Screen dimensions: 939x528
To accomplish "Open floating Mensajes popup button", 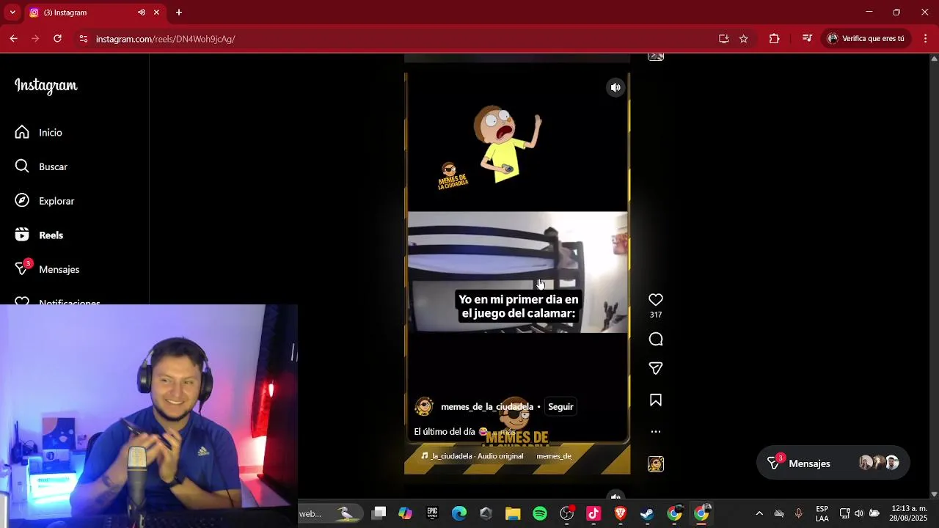I will tap(833, 463).
